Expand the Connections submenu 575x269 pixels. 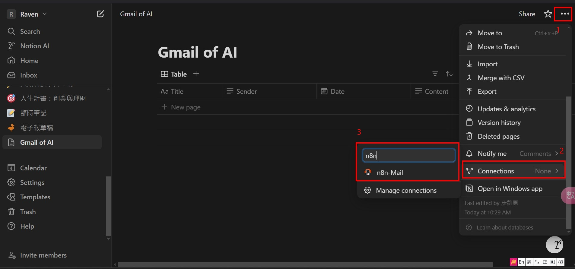[513, 171]
